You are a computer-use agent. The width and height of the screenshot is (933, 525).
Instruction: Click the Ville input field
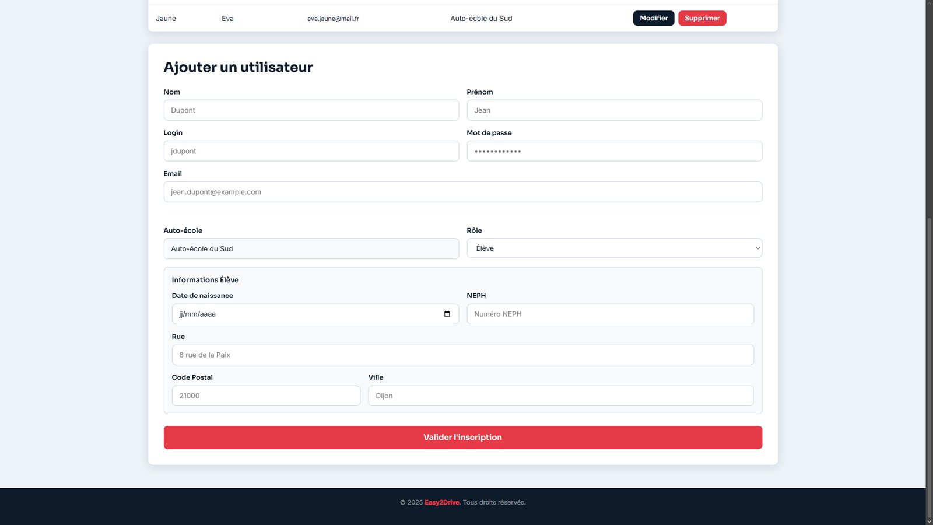[x=560, y=395]
